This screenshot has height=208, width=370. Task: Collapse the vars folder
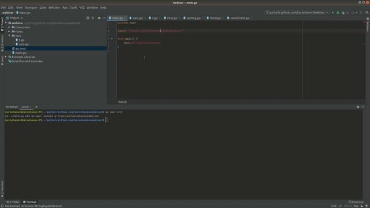pos(9,36)
